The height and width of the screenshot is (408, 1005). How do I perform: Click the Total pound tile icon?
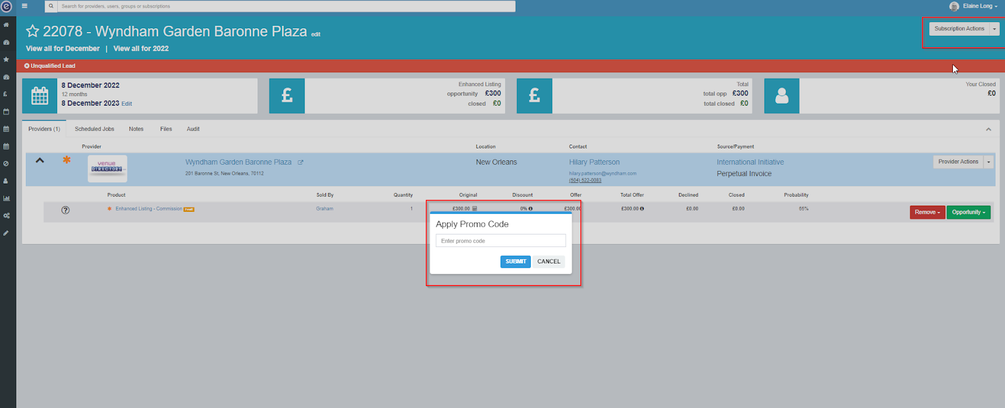[x=535, y=96]
